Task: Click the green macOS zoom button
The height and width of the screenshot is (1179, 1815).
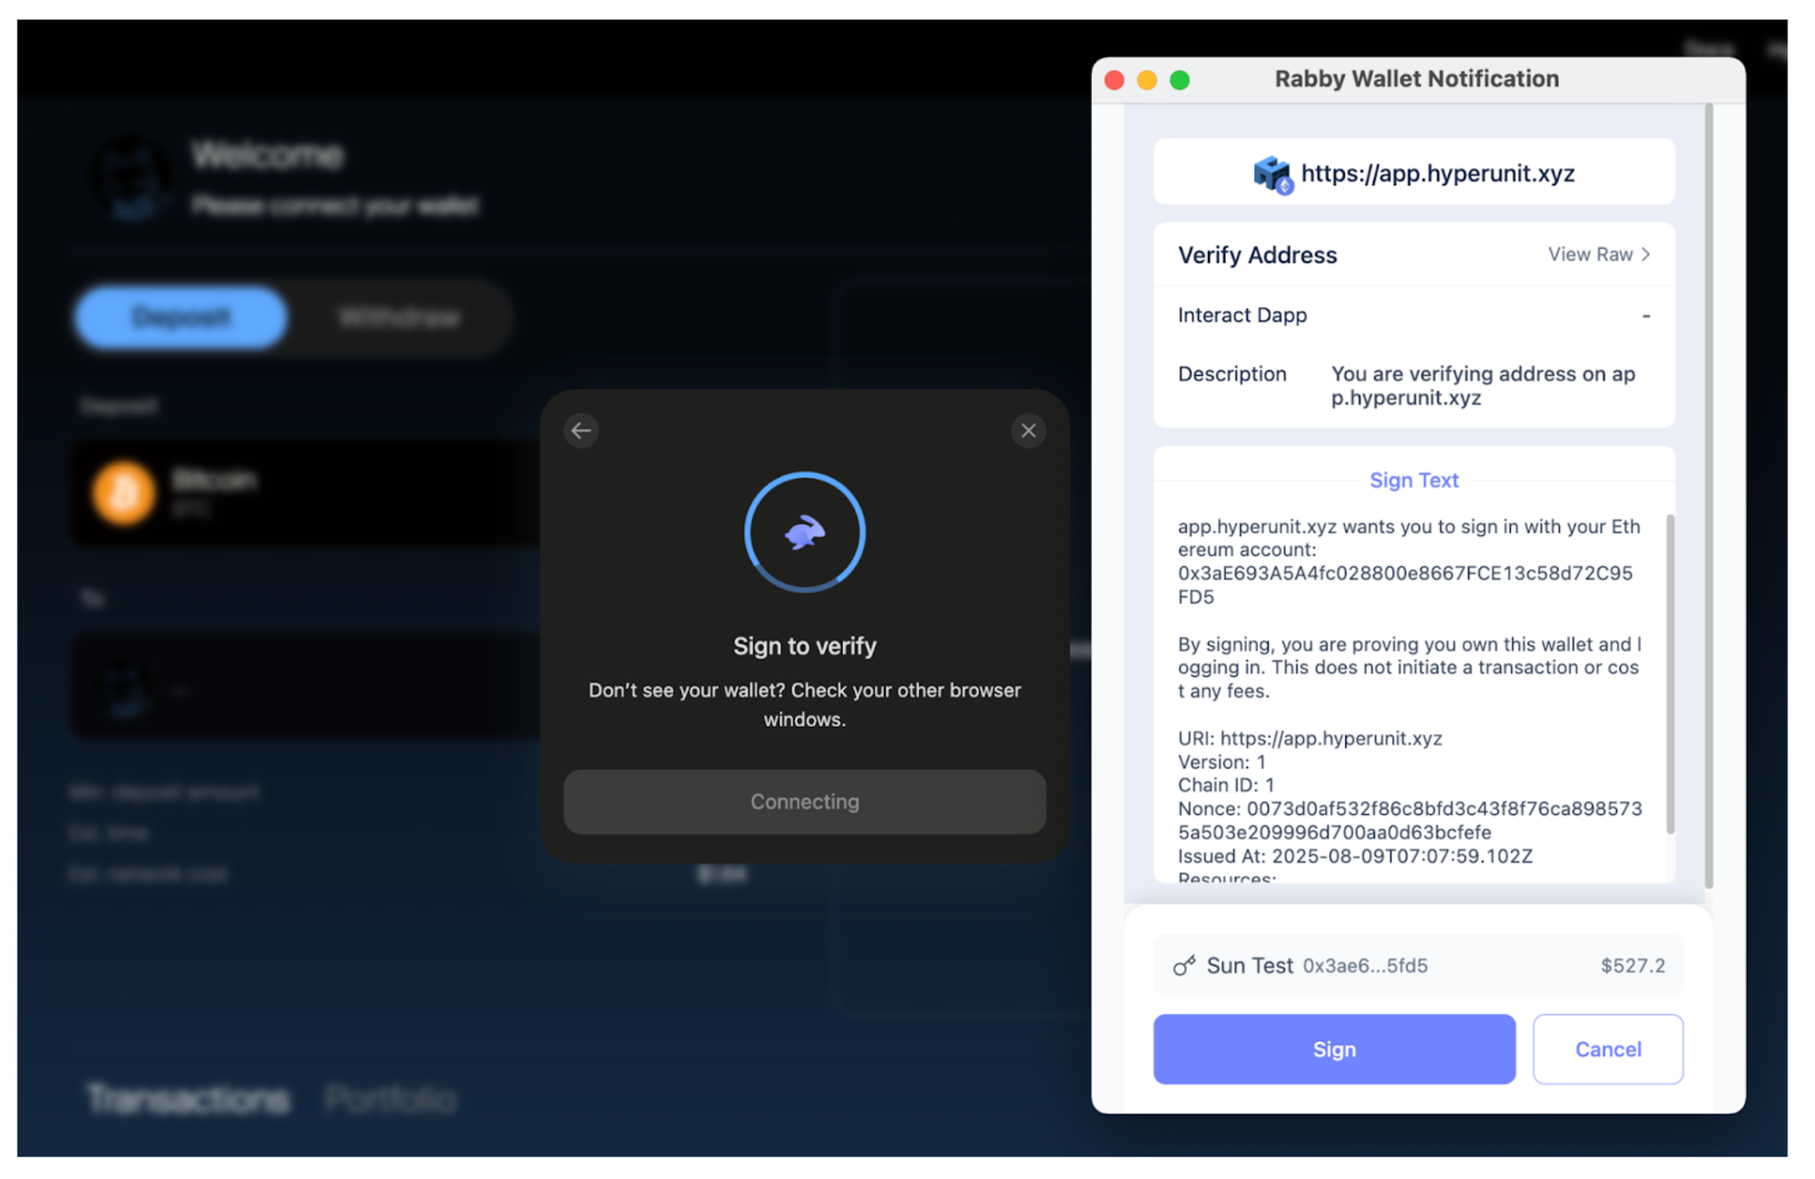Action: [1180, 80]
